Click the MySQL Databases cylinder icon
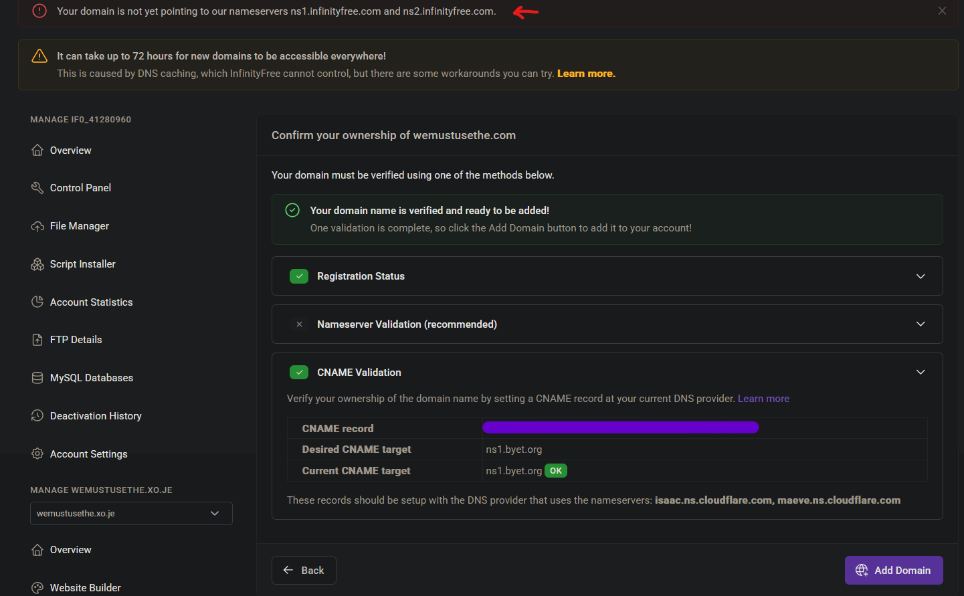964x596 pixels. (37, 378)
